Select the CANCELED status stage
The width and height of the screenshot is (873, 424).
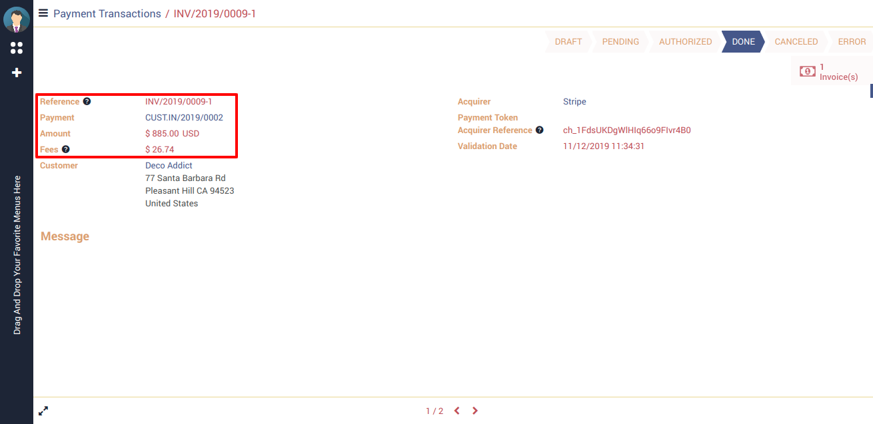(796, 41)
